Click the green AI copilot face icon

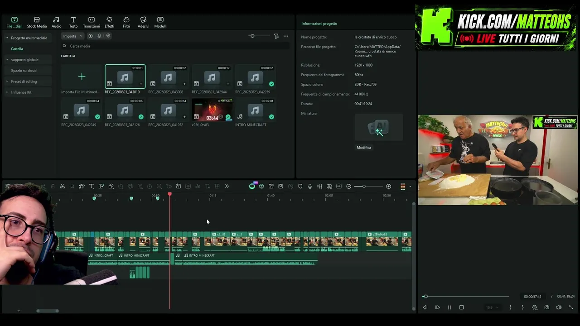tap(252, 187)
